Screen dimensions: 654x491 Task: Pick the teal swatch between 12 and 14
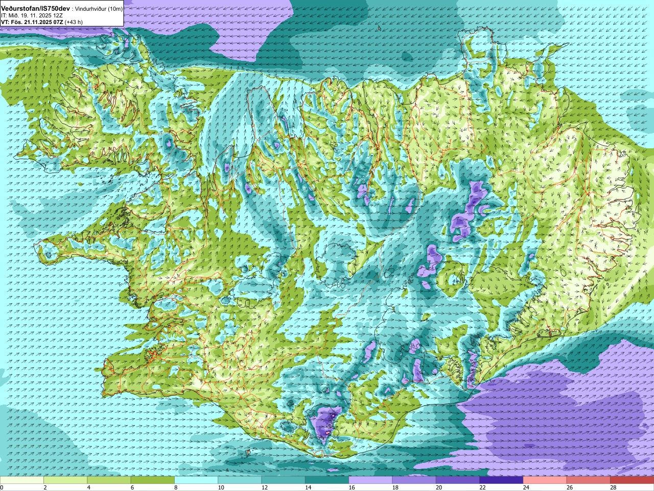(284, 480)
